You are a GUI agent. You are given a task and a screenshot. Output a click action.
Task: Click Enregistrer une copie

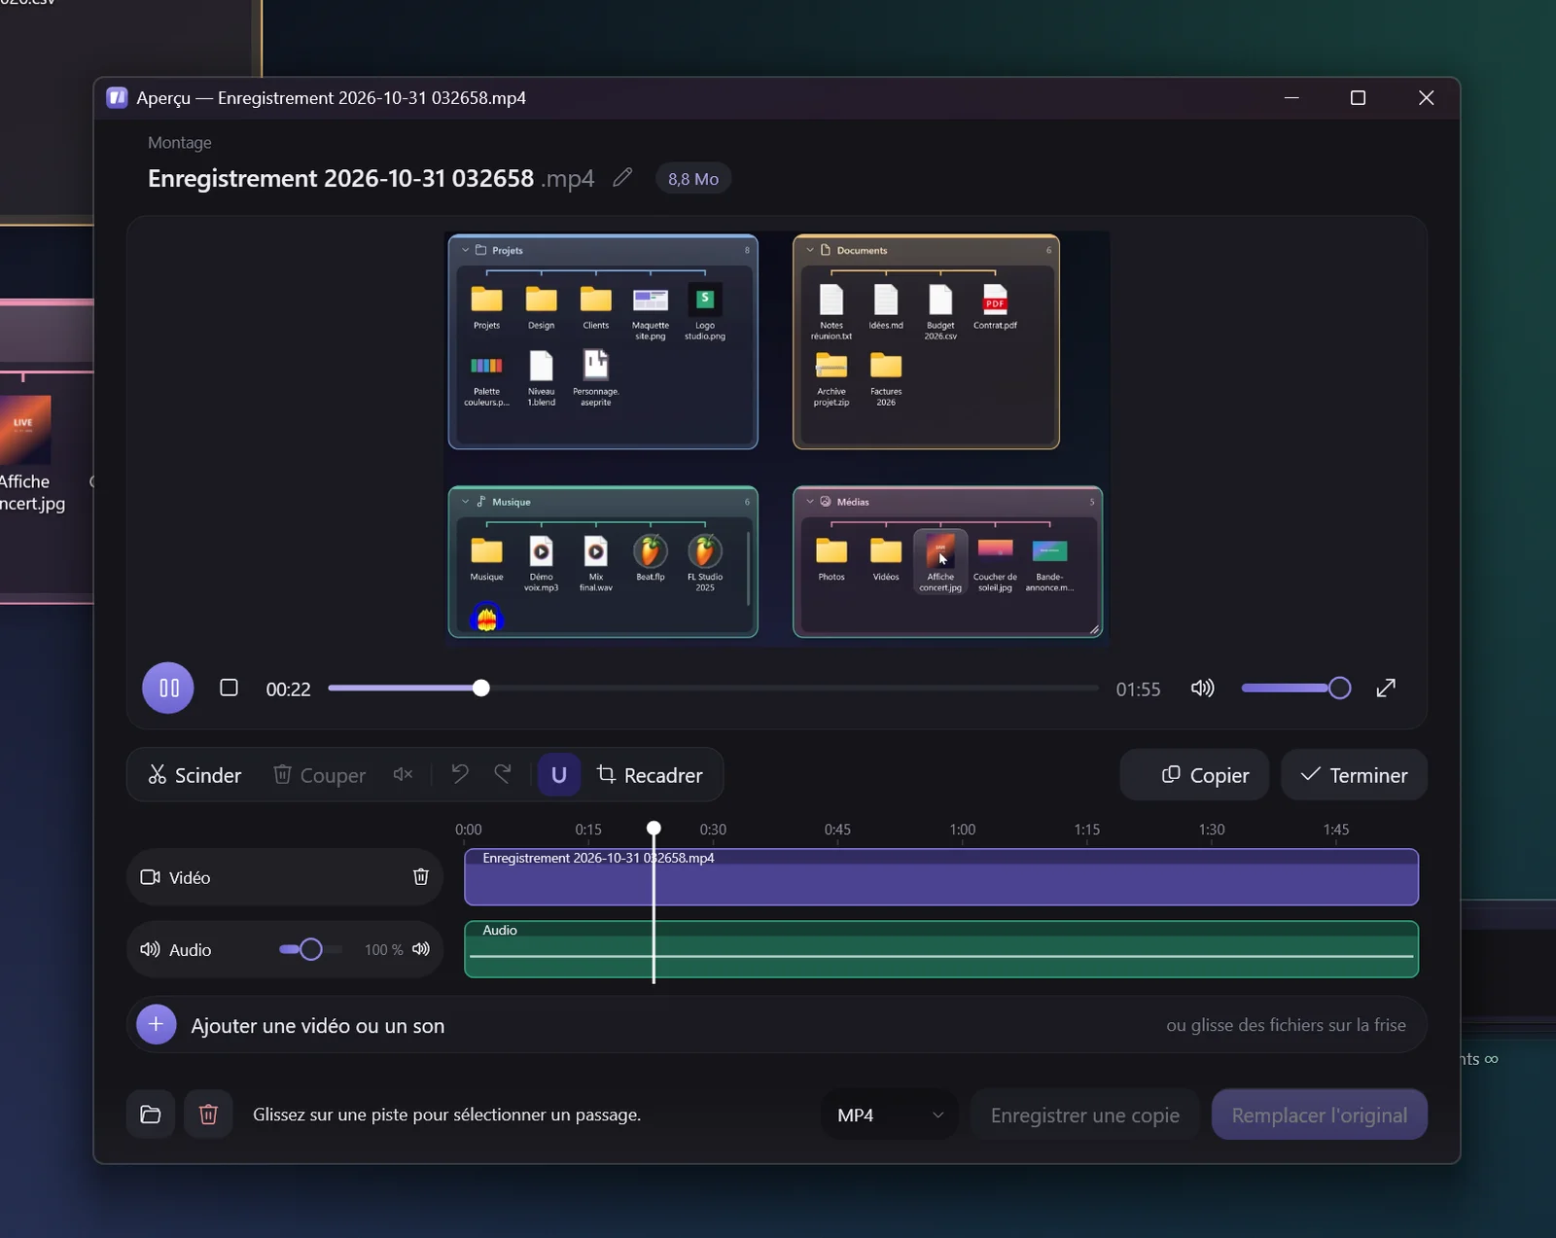1085,1114
